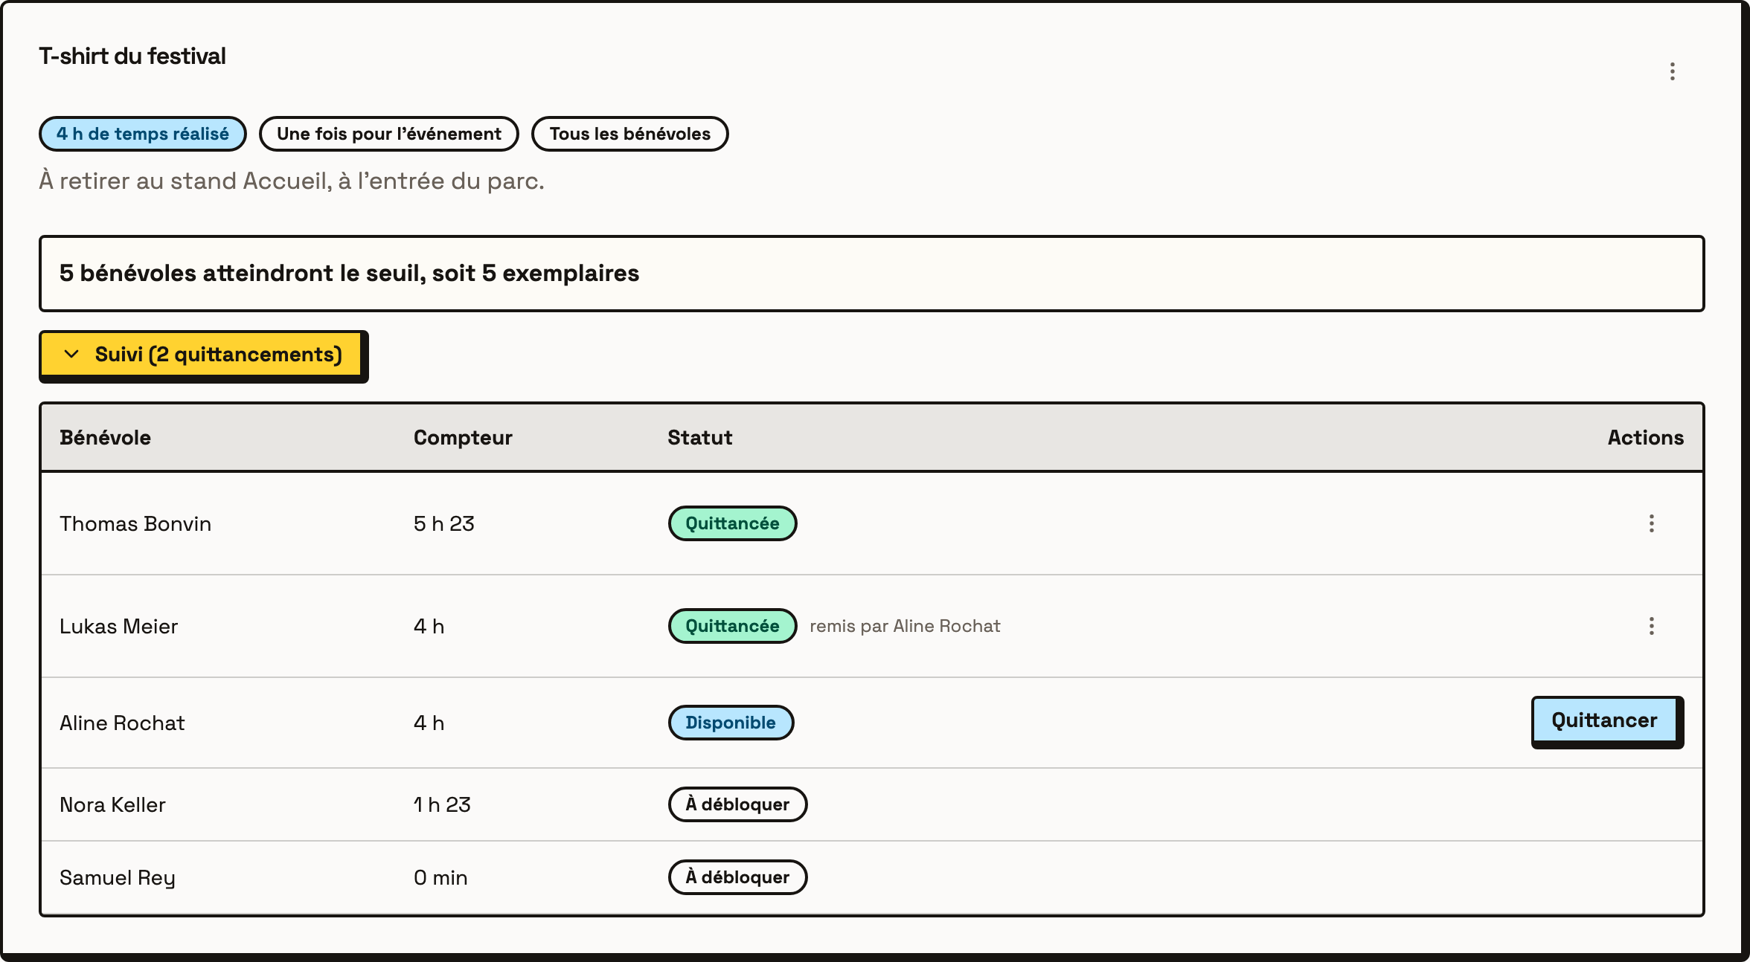The image size is (1750, 962).
Task: Click the '0 min' counter value
Action: click(x=440, y=878)
